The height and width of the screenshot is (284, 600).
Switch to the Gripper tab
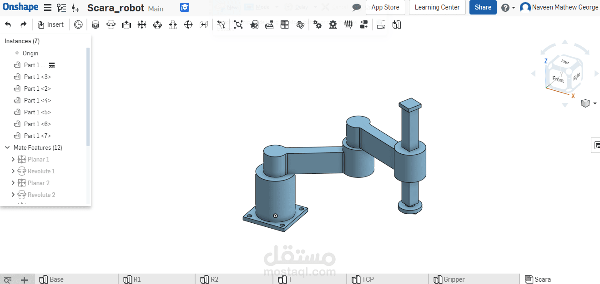[474, 279]
